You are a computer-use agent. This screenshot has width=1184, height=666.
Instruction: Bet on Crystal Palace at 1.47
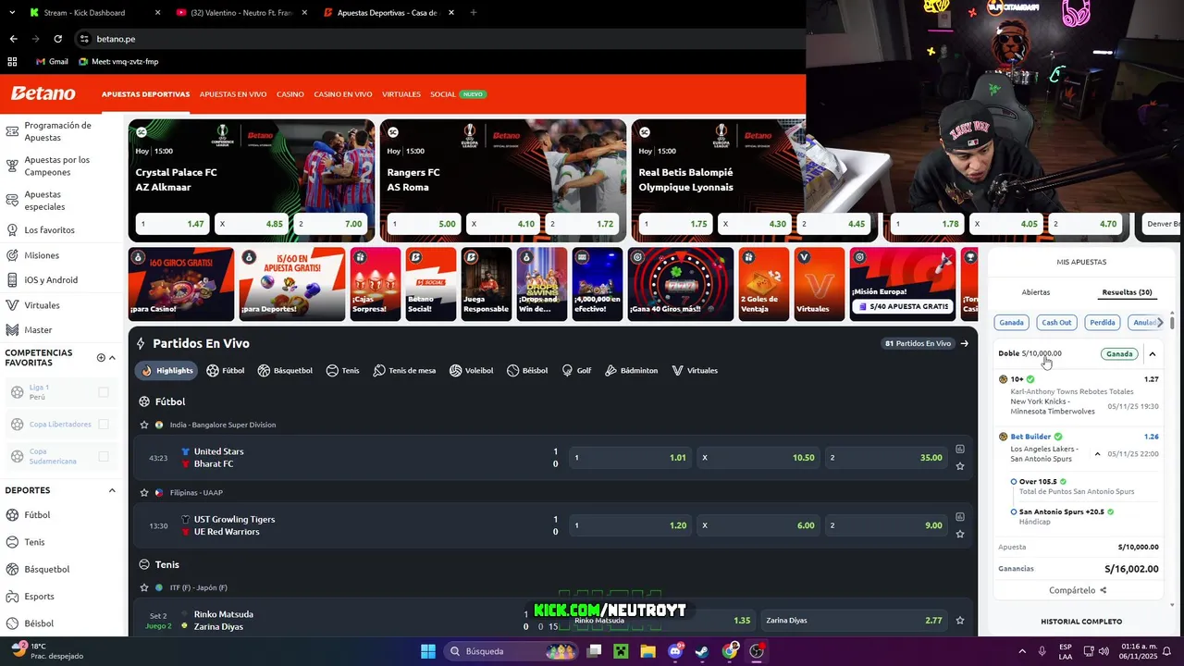click(173, 224)
